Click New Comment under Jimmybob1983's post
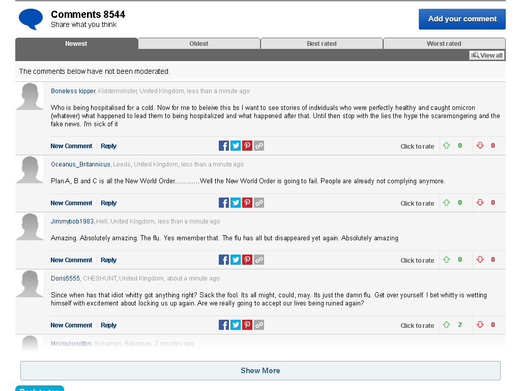This screenshot has height=391, width=521. (71, 260)
